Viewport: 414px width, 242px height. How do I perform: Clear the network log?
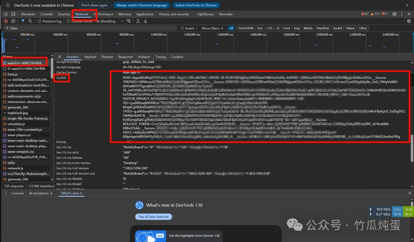13,21
